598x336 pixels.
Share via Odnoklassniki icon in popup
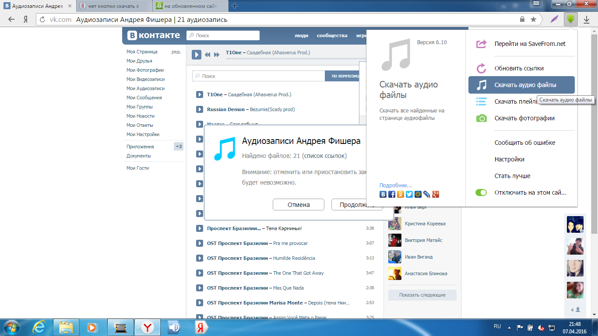pyautogui.click(x=401, y=194)
